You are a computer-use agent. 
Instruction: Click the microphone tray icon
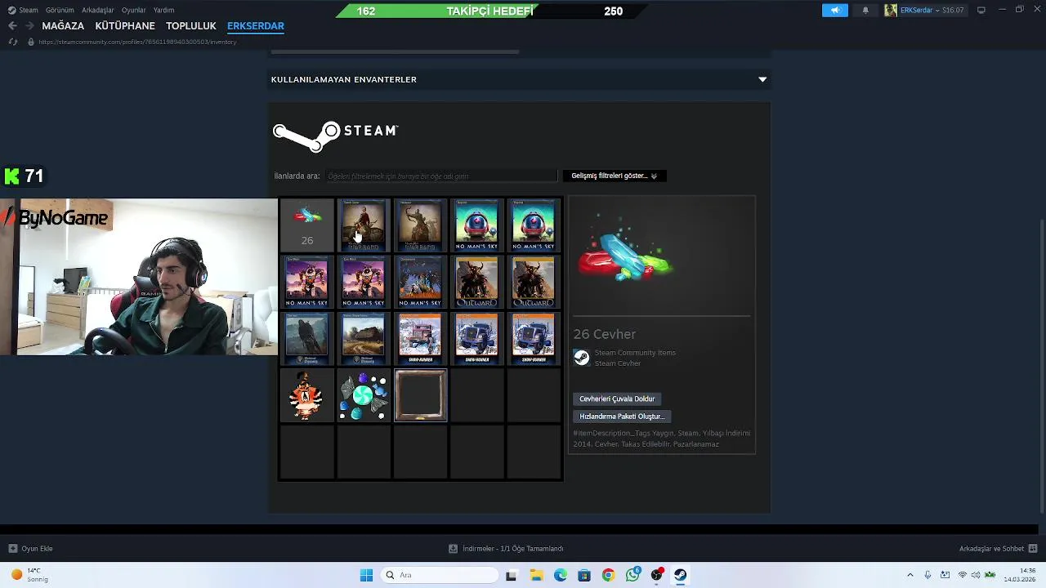click(x=928, y=575)
